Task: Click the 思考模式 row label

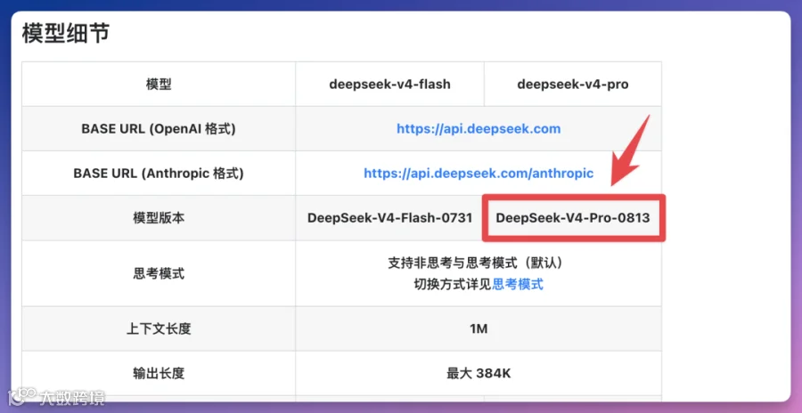Action: pos(159,273)
